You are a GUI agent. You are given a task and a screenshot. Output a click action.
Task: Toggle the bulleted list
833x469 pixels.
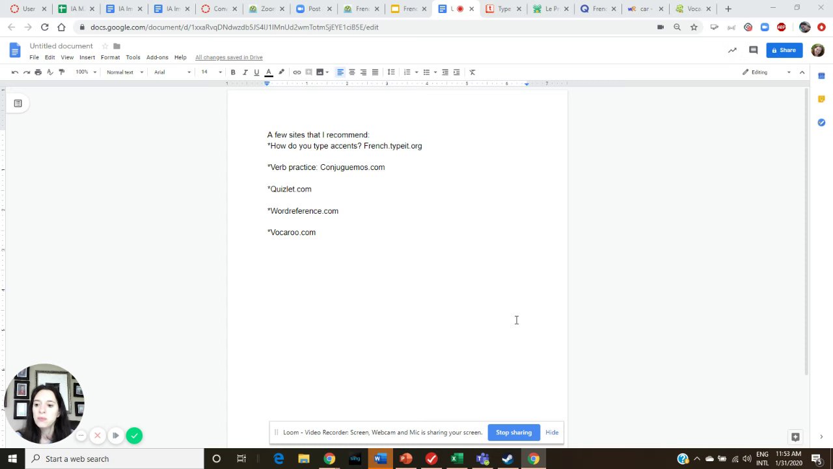point(426,72)
